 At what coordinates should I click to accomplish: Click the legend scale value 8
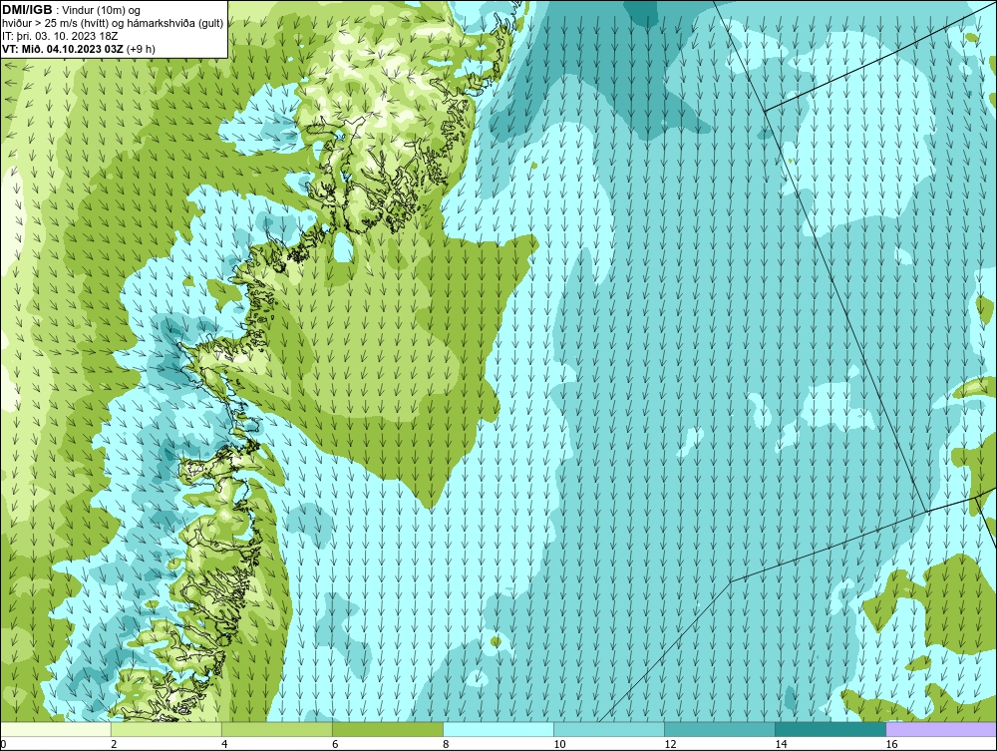click(446, 744)
